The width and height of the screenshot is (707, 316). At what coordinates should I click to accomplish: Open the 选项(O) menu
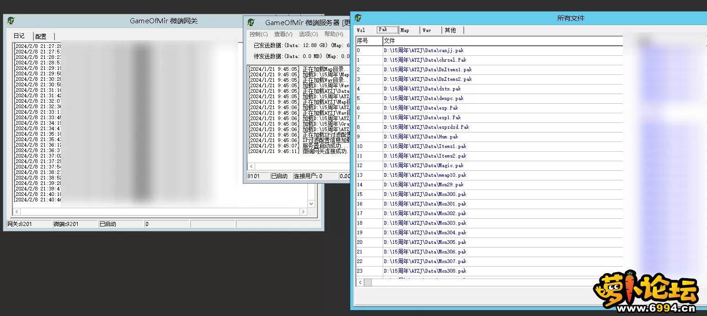point(308,34)
